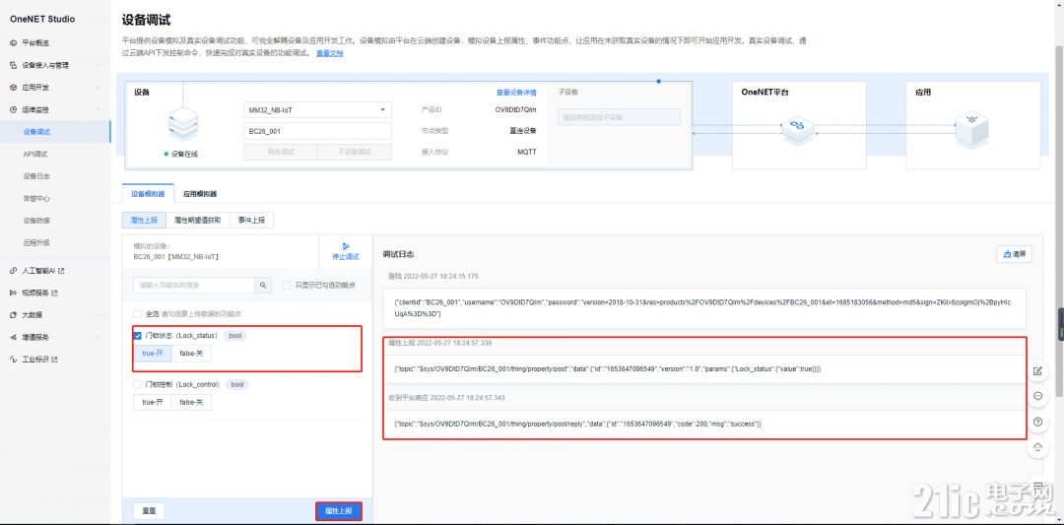Click the floating help question-mark icon
The width and height of the screenshot is (1064, 525).
pos(1037,422)
